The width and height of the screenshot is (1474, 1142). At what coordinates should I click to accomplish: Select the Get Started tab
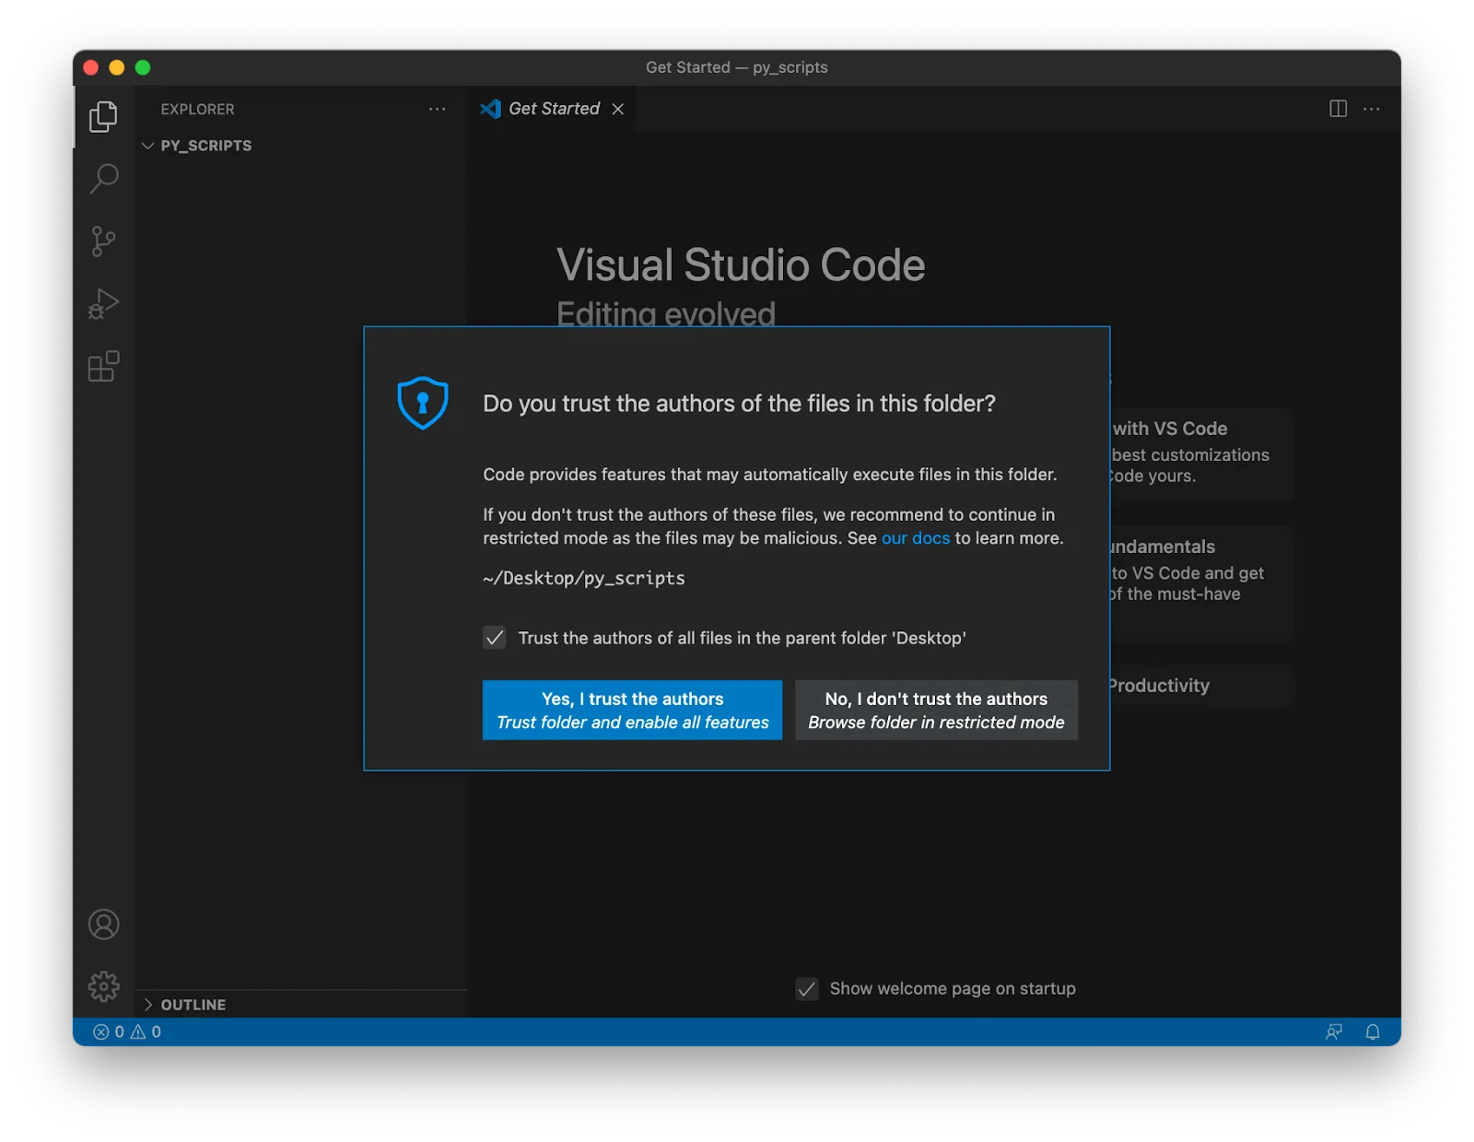click(553, 109)
